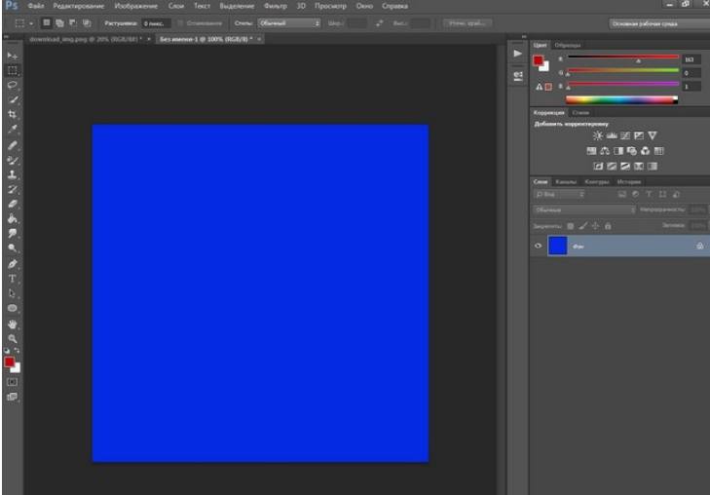Toggle lock image pixels (brush icon)
The height and width of the screenshot is (495, 710).
[x=583, y=225]
